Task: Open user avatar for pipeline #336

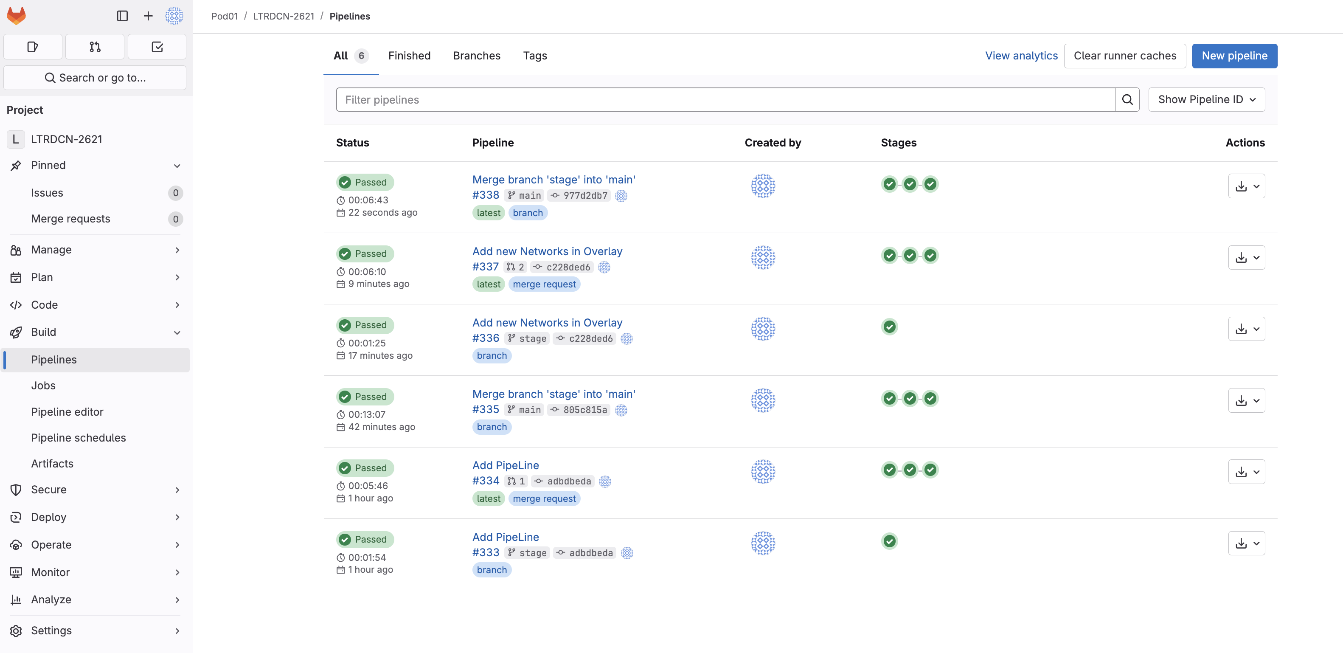Action: (x=763, y=329)
